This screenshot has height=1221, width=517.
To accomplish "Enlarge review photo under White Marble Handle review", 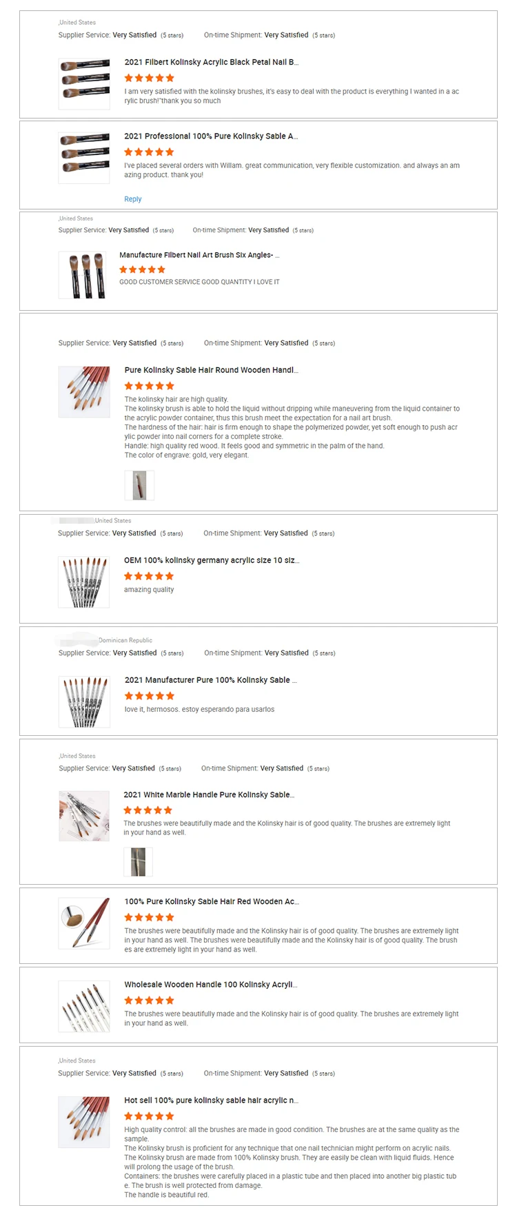I will click(x=138, y=861).
